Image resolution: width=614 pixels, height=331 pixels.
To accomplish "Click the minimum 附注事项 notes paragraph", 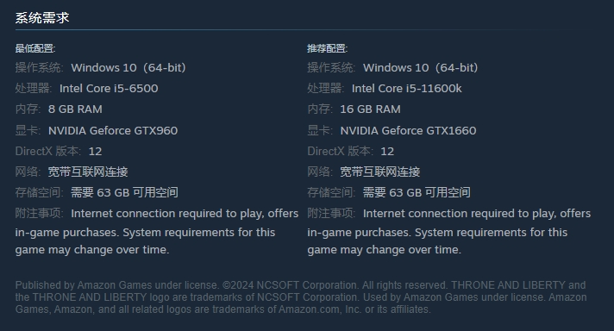I will [x=157, y=231].
